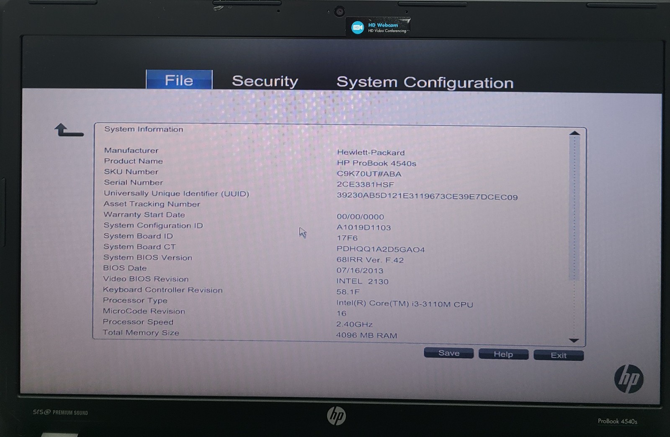Viewport: 670px width, 437px height.
Task: Click the INTEL 2130 value
Action: (363, 281)
